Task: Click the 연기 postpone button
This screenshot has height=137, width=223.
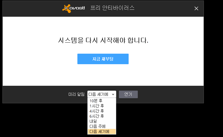Action: (x=128, y=94)
